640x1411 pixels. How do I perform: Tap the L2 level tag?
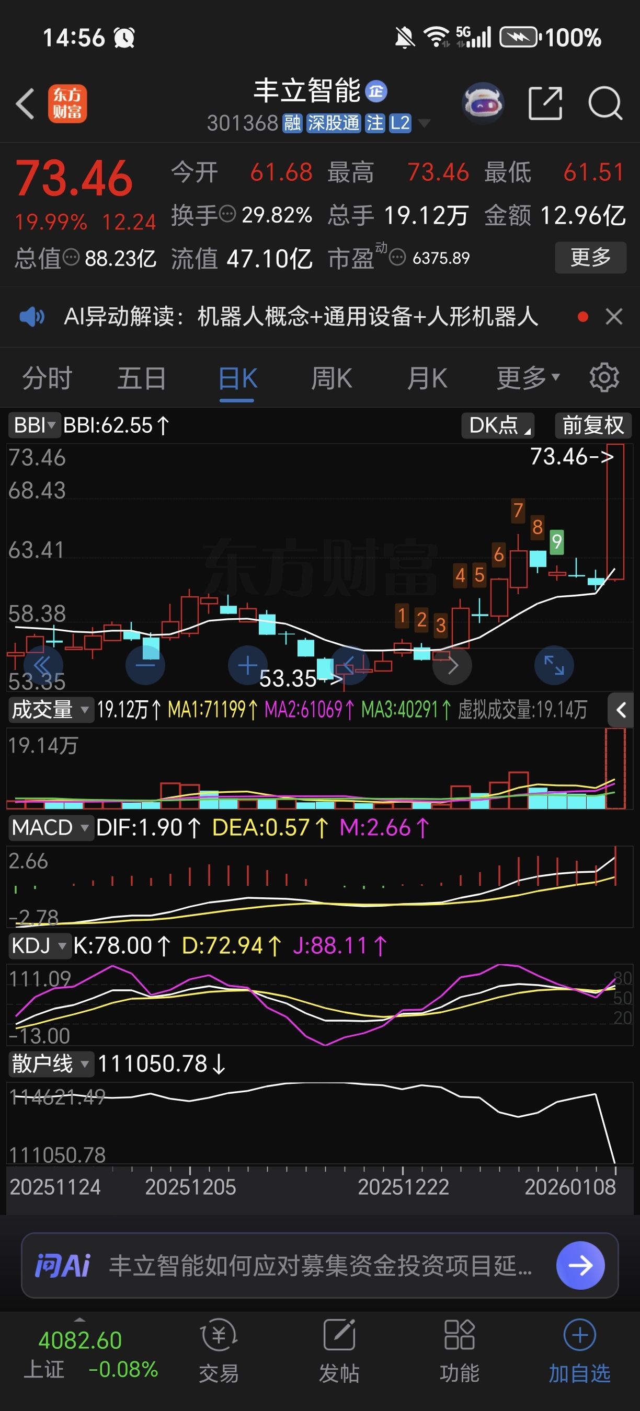click(400, 123)
